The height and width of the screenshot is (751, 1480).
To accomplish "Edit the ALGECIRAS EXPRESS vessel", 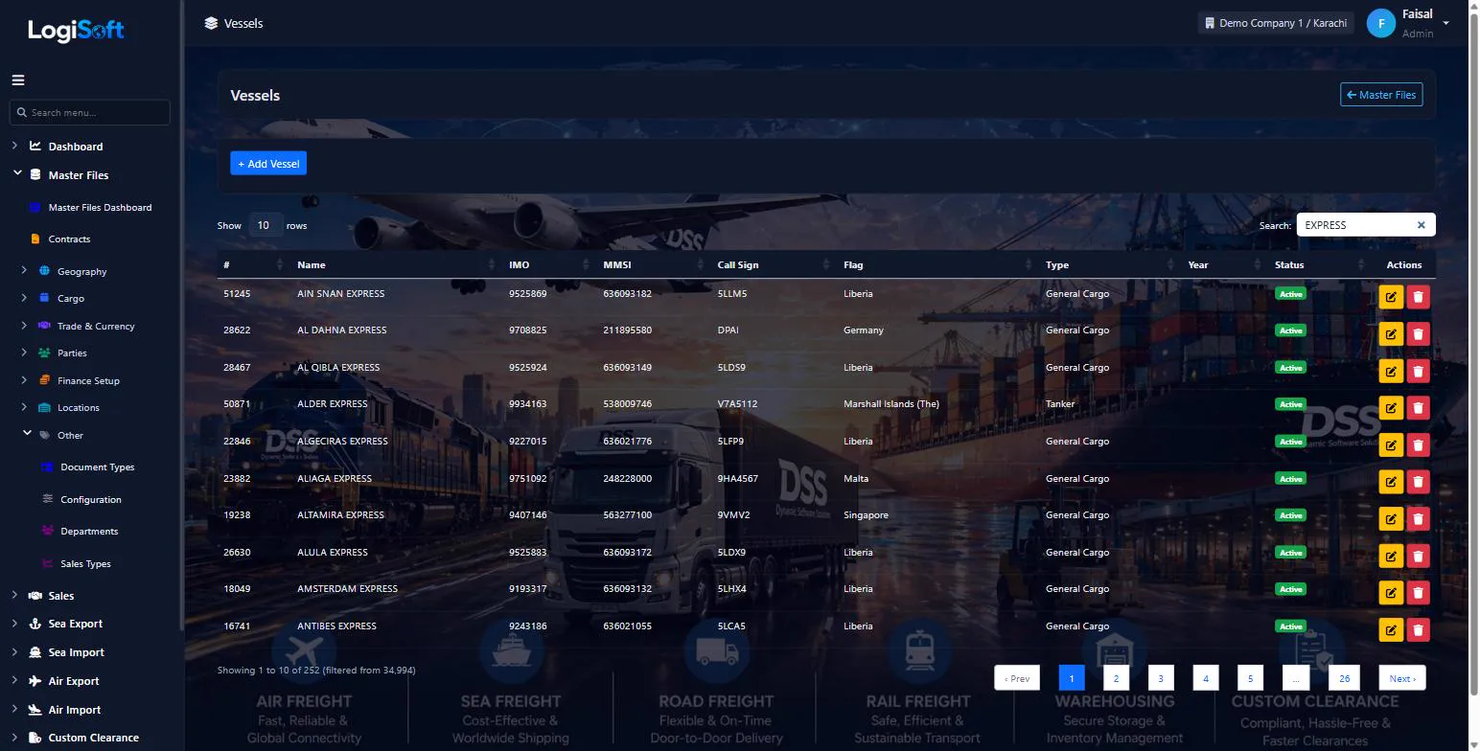I will [x=1390, y=444].
